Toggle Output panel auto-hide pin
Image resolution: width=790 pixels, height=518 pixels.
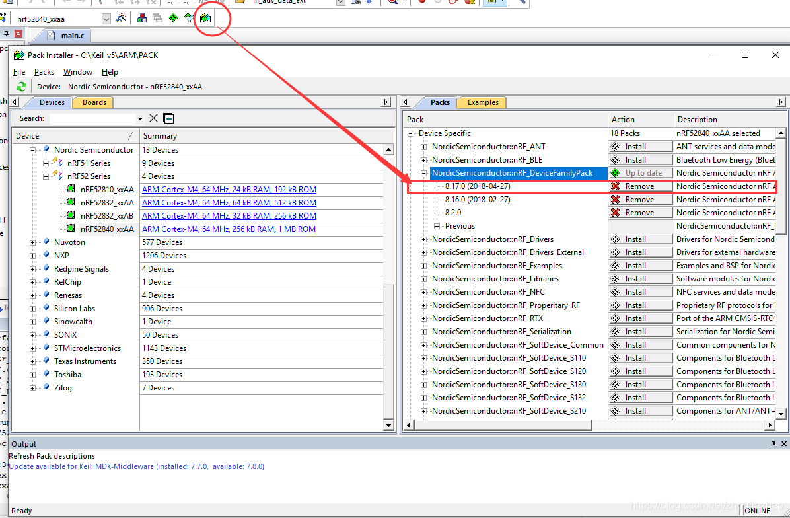773,443
